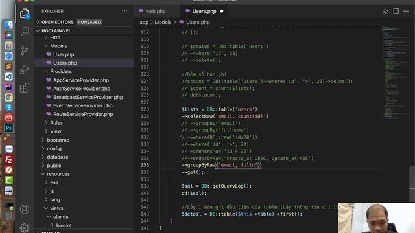Screen dimensions: 415x233
Task: Open the Accounts menu icon
Action: point(25,209)
